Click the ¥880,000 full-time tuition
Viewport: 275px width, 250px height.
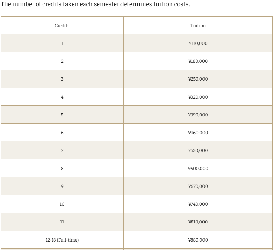point(198,240)
